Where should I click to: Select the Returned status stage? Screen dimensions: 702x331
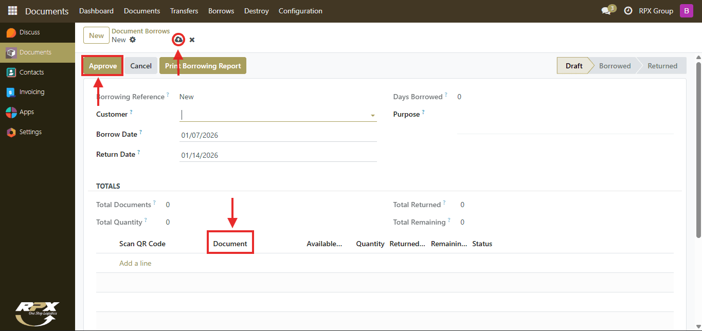[662, 66]
